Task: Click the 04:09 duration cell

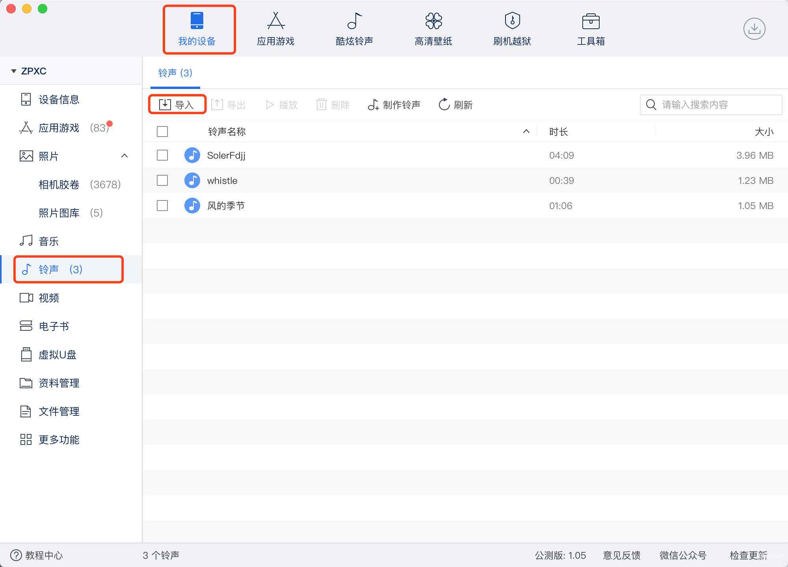Action: [x=561, y=155]
